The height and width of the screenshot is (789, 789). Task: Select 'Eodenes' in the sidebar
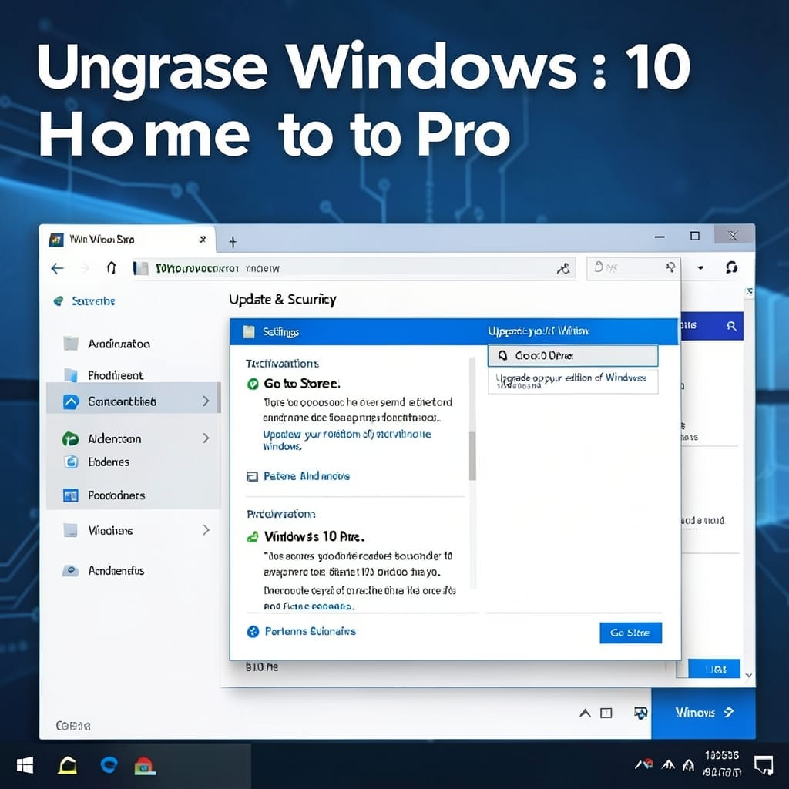tap(109, 462)
